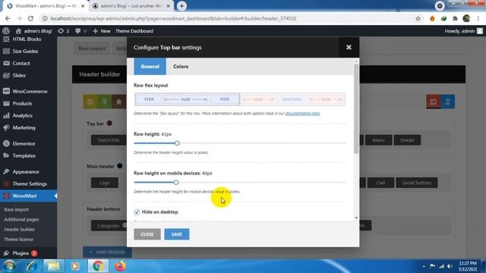The height and width of the screenshot is (273, 486).
Task: Adjust the mobile row height slider handle
Action: click(176, 182)
